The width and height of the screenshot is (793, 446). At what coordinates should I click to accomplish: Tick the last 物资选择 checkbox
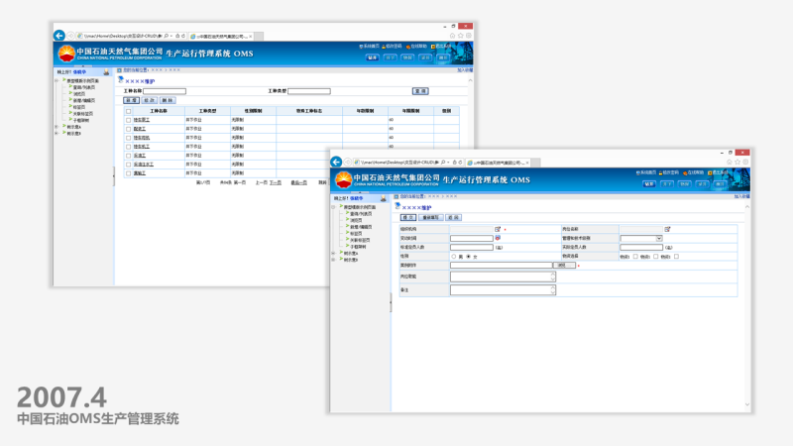[x=676, y=257]
